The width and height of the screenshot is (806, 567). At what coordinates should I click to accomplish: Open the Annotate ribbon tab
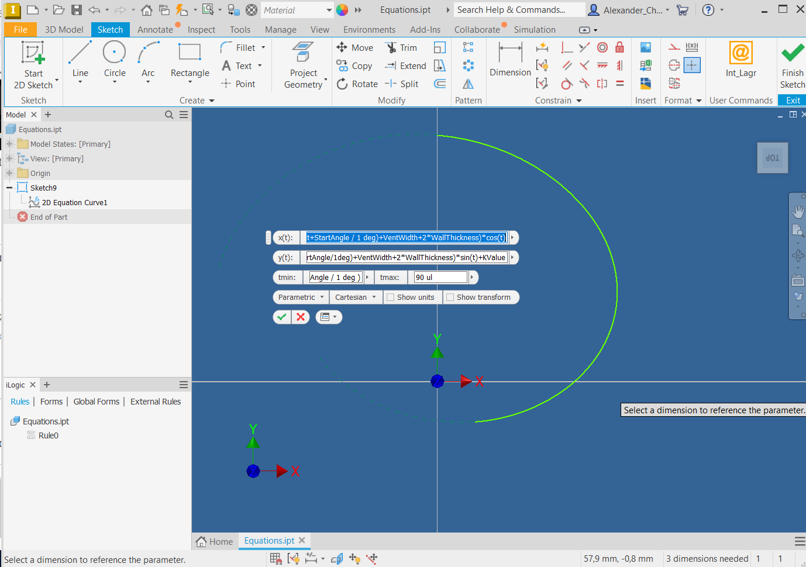[x=155, y=30]
